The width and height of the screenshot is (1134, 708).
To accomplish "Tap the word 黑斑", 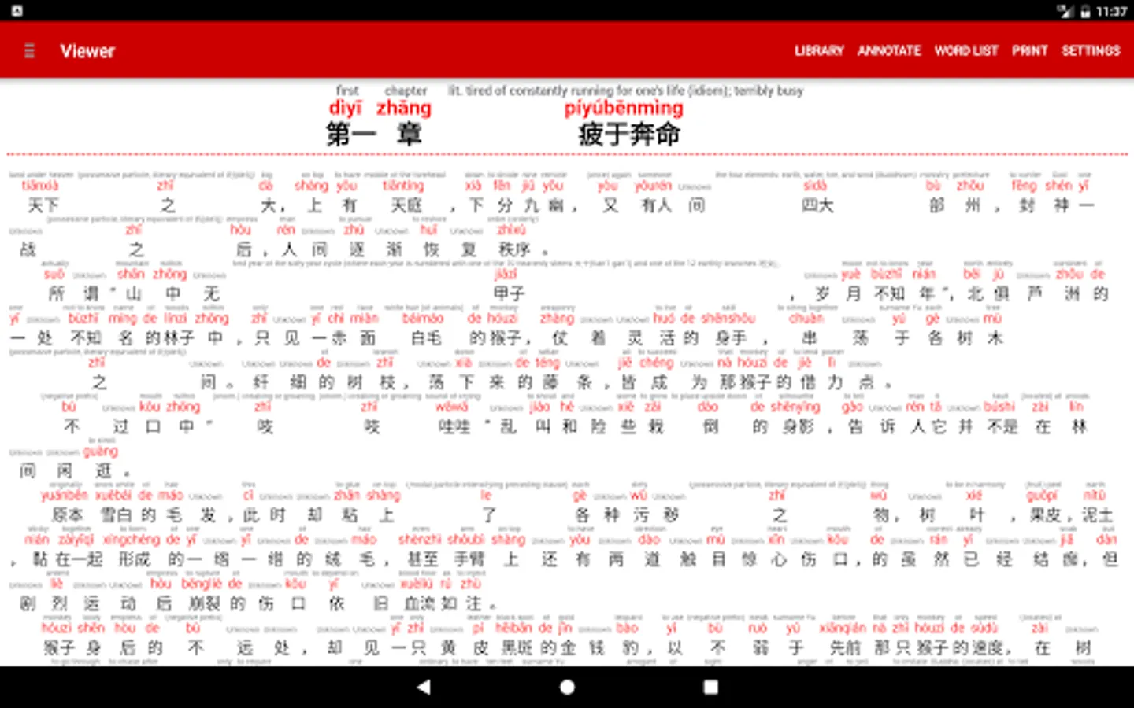I will (517, 647).
